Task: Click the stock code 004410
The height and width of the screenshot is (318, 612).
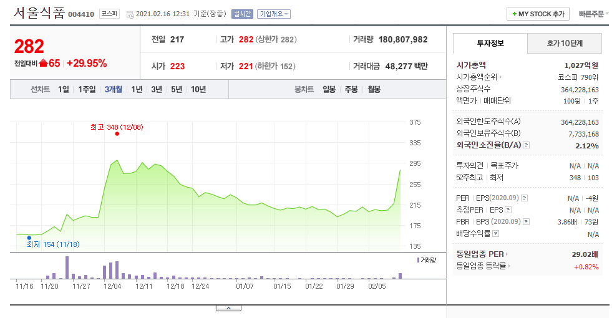Action: [81, 14]
